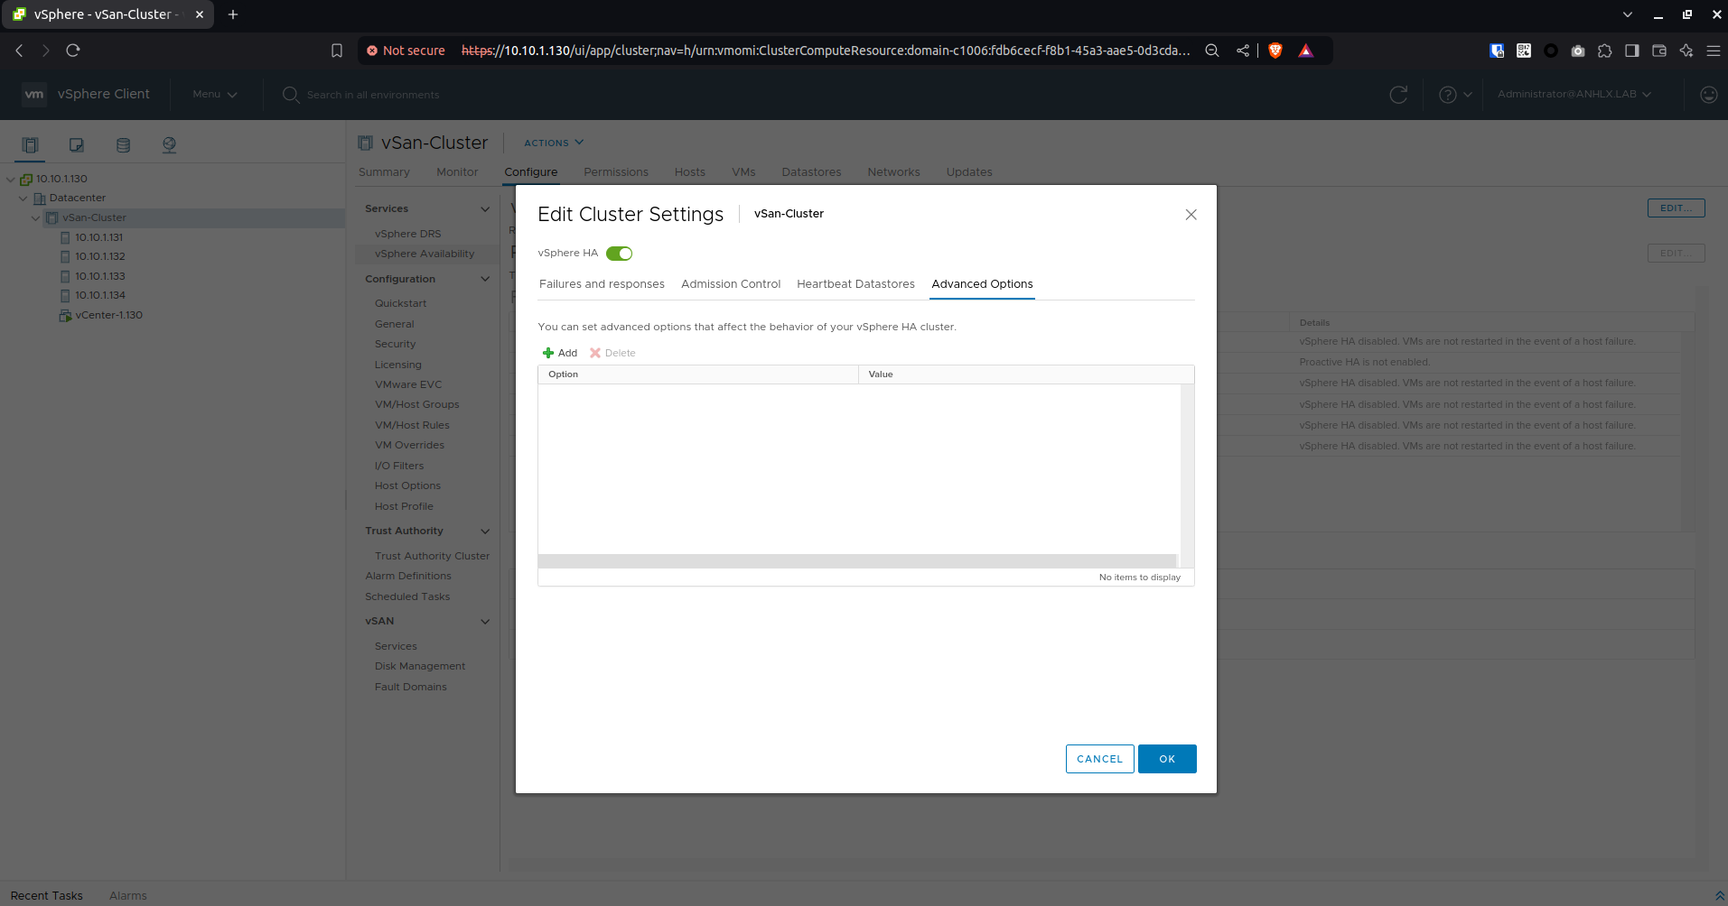Switch to Admission Control tab
The image size is (1728, 906).
point(731,284)
